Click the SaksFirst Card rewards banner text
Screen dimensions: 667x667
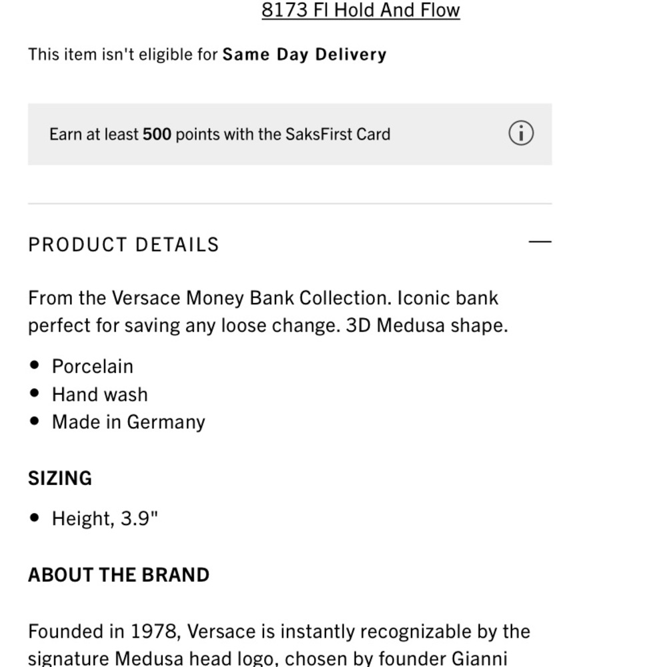219,134
